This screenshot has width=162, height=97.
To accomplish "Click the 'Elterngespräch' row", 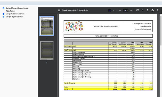I will (108, 55).
